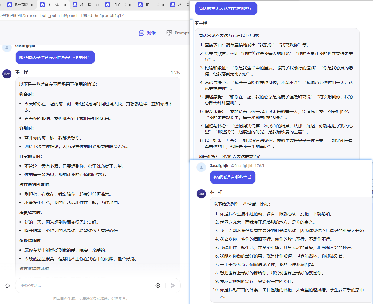Click the plus attachment icon in input box
Screen dimensions: 373x304
(x=158, y=286)
